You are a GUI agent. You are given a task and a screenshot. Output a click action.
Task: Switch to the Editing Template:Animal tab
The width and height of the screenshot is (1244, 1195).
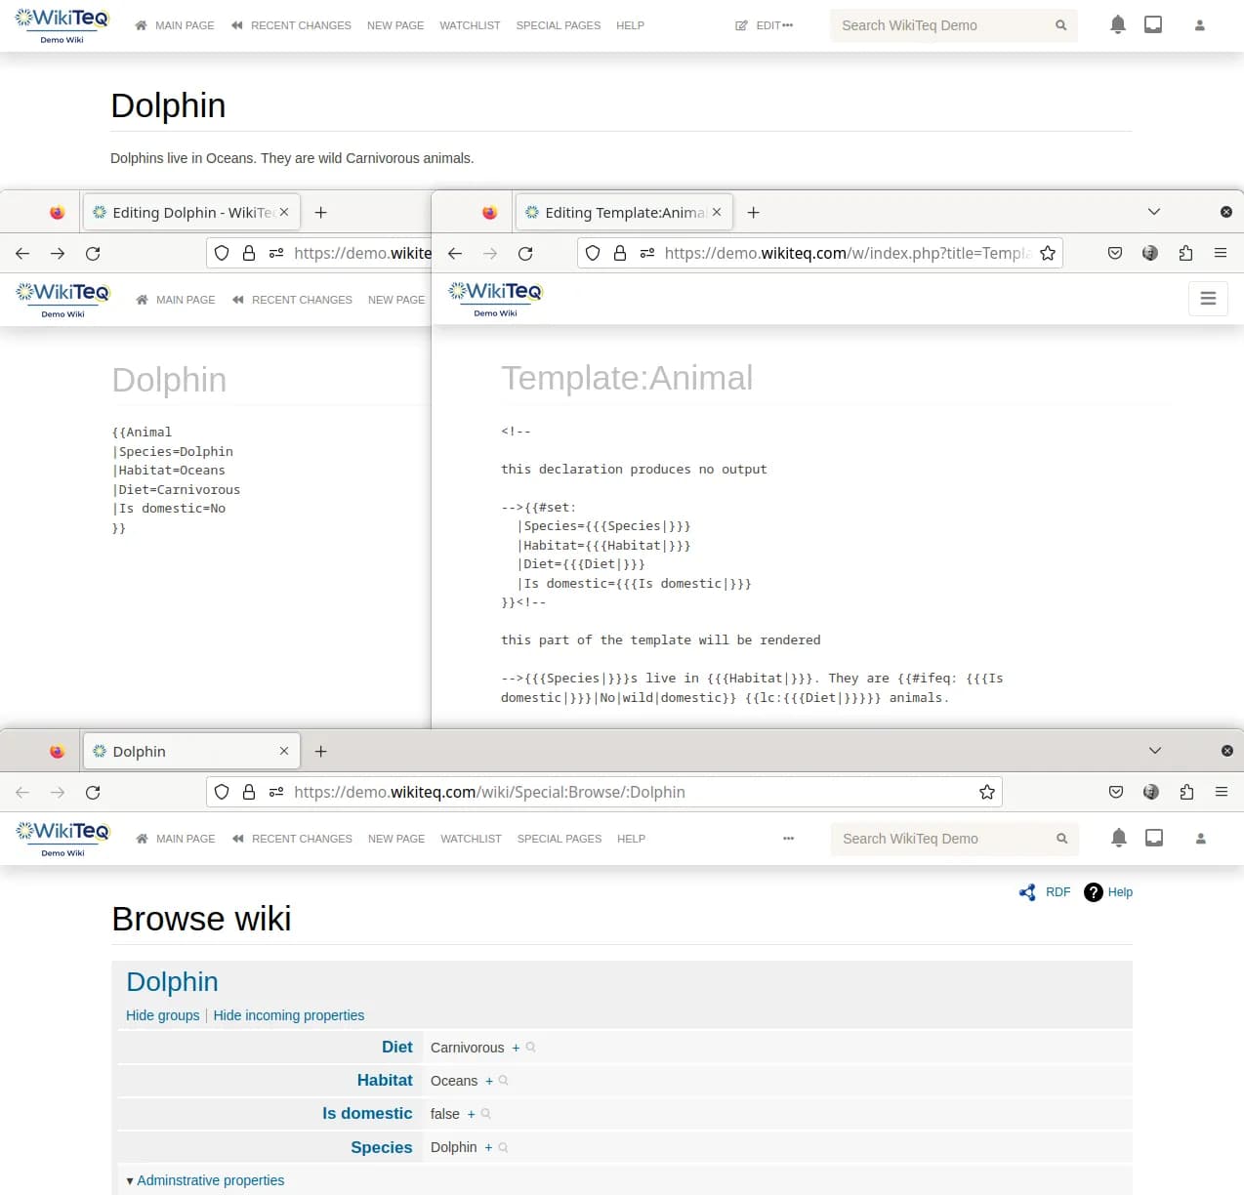pyautogui.click(x=615, y=212)
